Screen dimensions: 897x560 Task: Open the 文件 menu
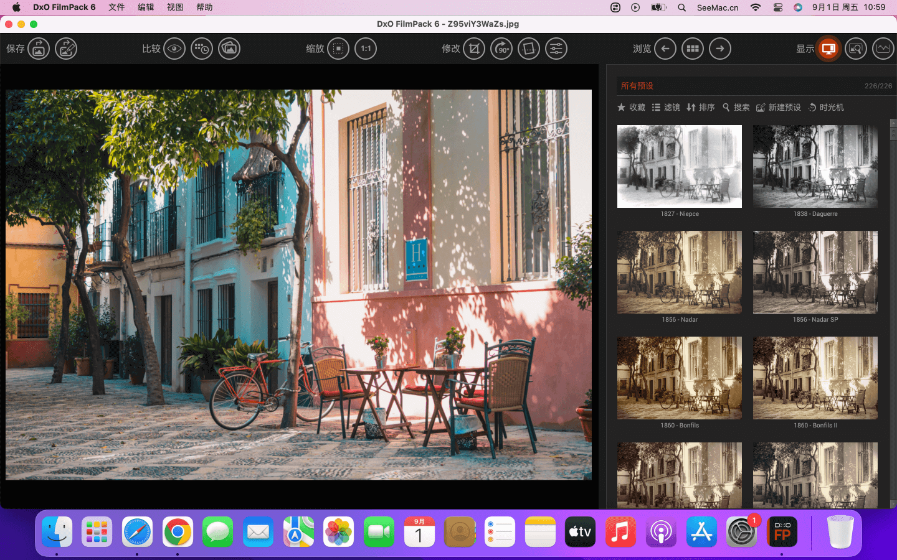pos(116,7)
